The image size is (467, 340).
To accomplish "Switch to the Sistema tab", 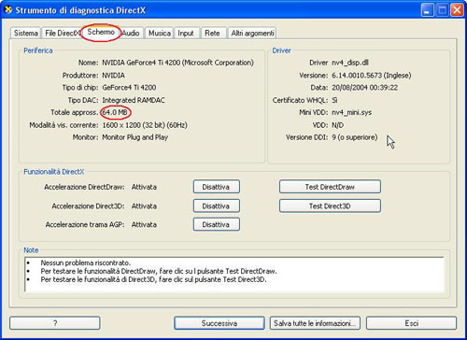I will (x=26, y=33).
